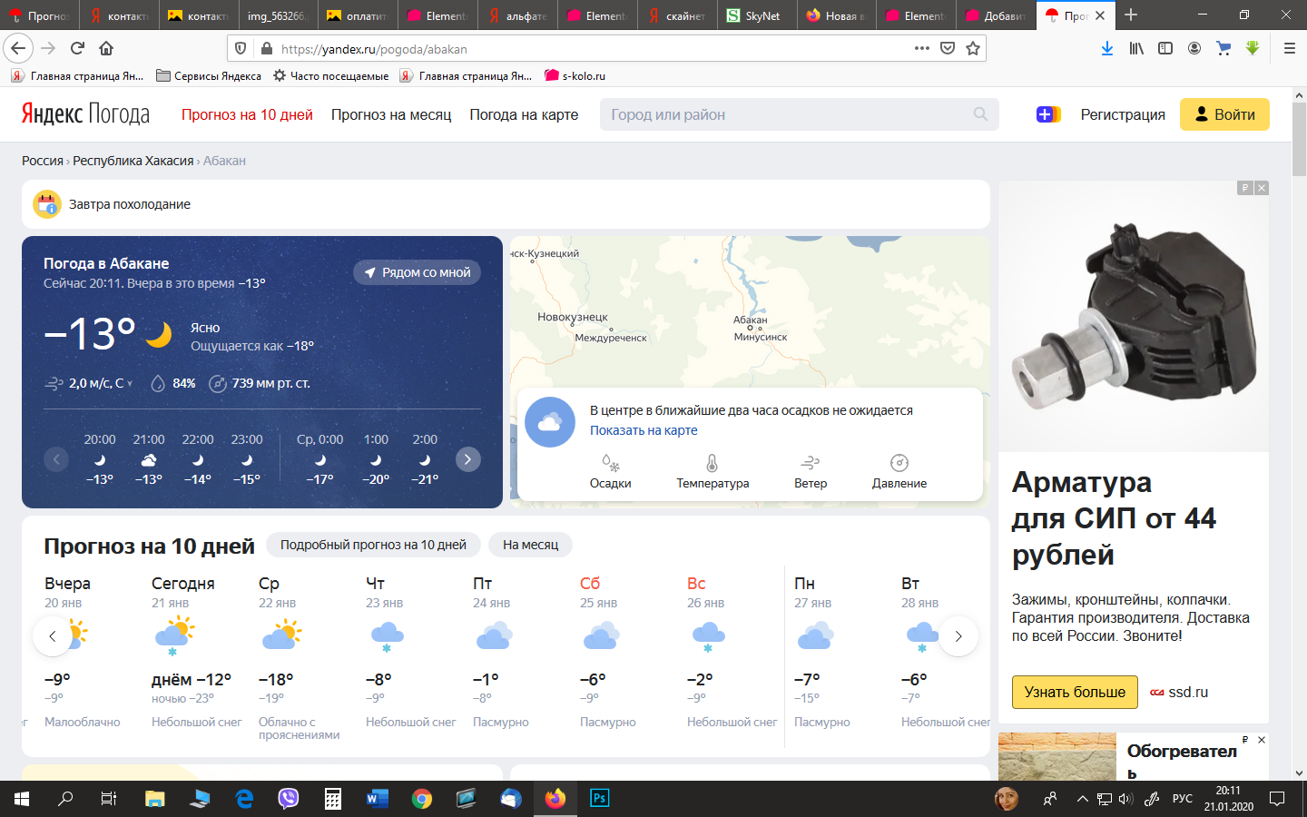Viewport: 1307px width, 817px height.
Task: Open shopping cart extension icon
Action: (x=1223, y=48)
